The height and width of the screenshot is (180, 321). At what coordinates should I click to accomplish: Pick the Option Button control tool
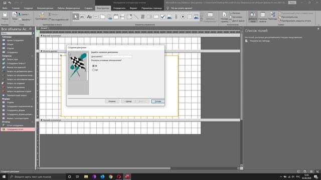[x=183, y=16]
